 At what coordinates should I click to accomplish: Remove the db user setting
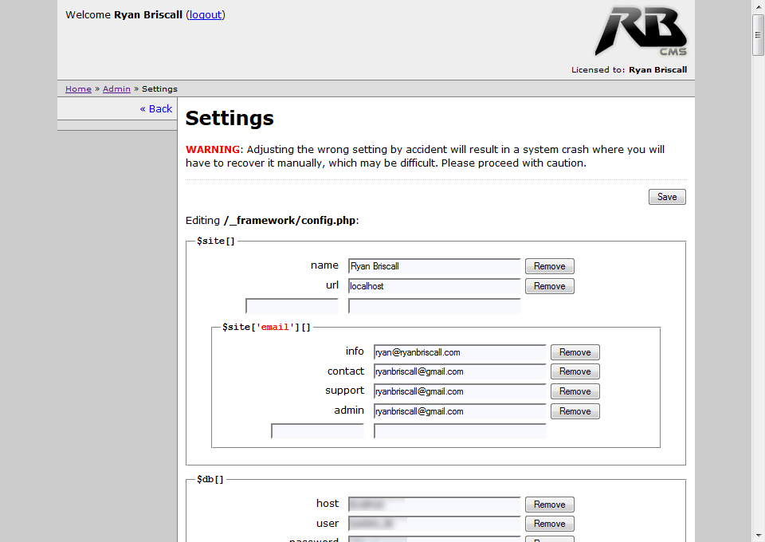(549, 524)
